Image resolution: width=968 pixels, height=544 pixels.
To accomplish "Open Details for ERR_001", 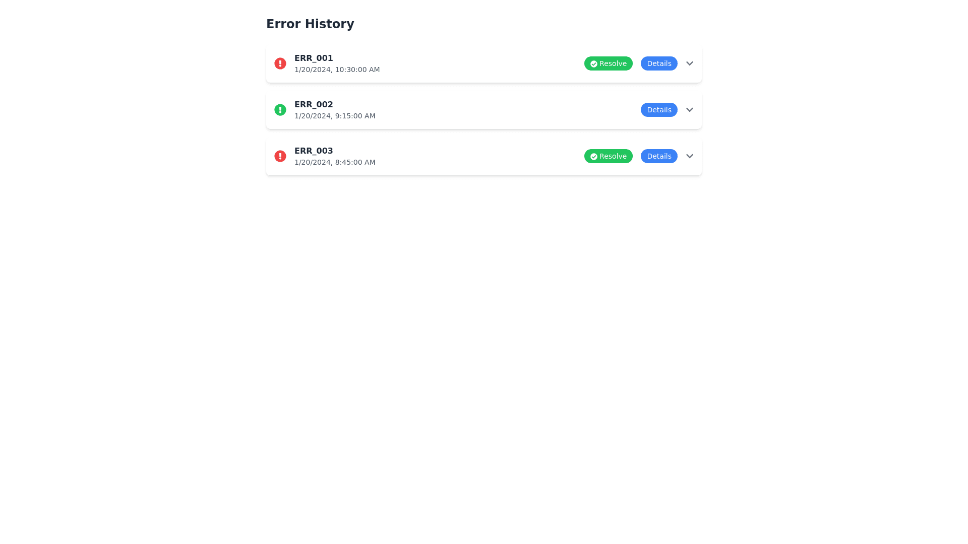I will [x=658, y=63].
